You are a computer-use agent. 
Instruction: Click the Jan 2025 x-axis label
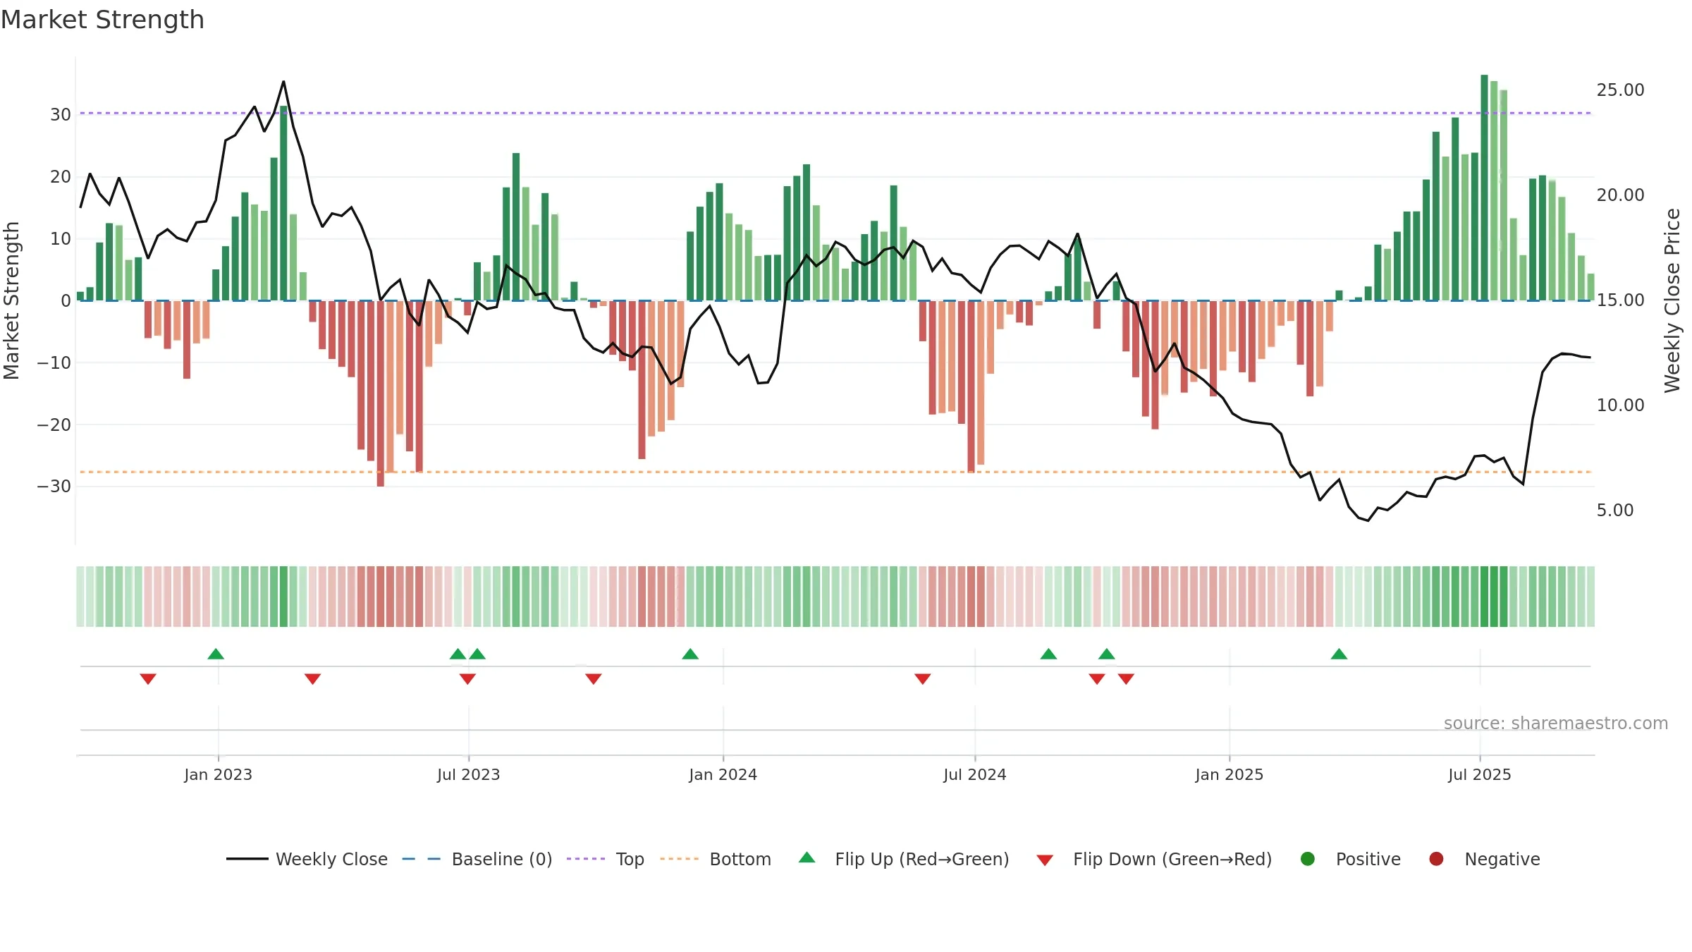tap(1229, 774)
